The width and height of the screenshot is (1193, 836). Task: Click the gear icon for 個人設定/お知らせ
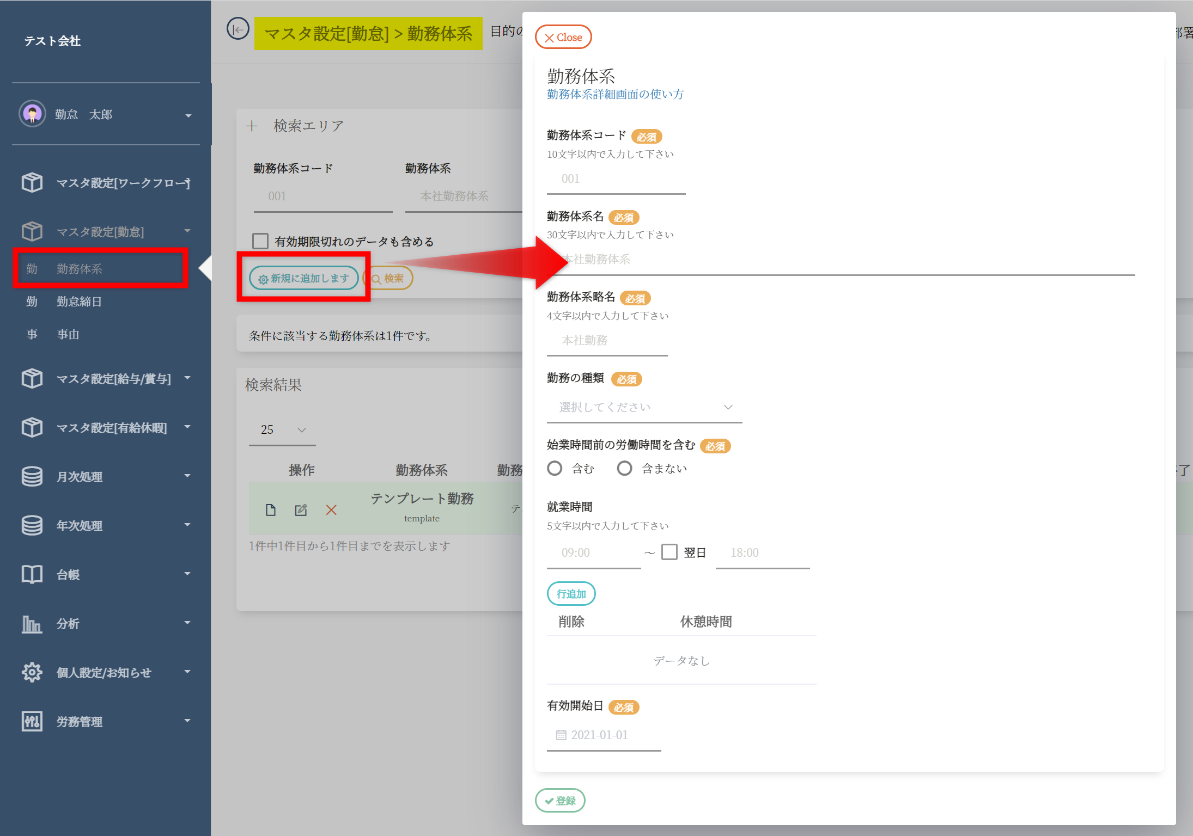coord(32,673)
